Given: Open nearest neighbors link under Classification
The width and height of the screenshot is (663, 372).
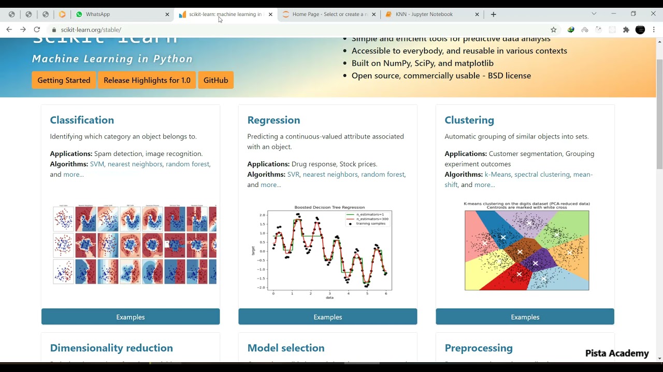Looking at the screenshot, I should click(x=135, y=164).
